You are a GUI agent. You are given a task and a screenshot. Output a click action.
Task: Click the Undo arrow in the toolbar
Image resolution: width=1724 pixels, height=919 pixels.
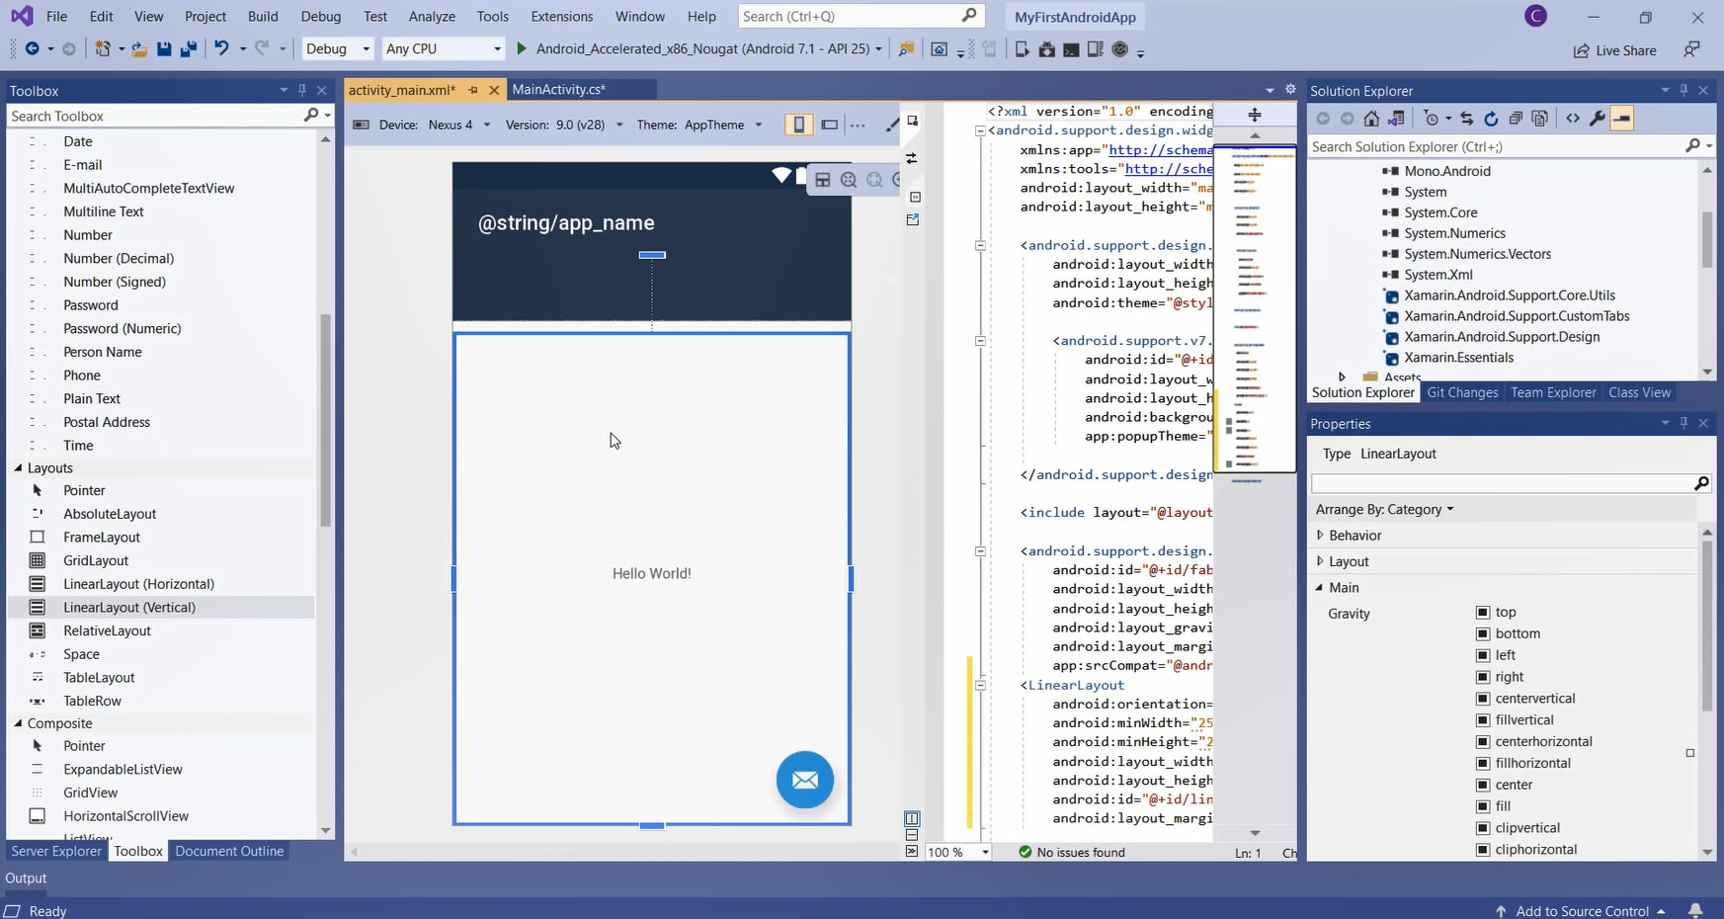tap(221, 48)
